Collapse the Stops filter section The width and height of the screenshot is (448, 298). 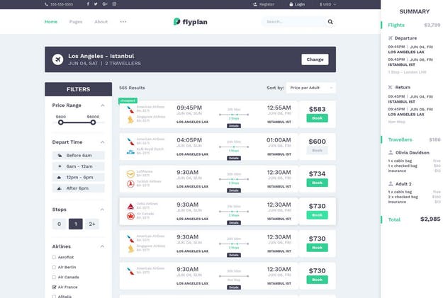pos(102,210)
